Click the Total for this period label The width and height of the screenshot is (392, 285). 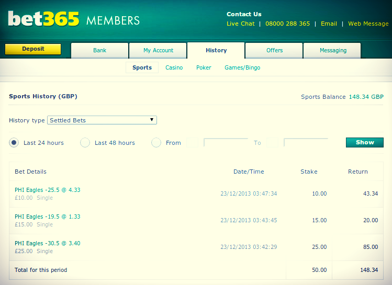tap(41, 270)
